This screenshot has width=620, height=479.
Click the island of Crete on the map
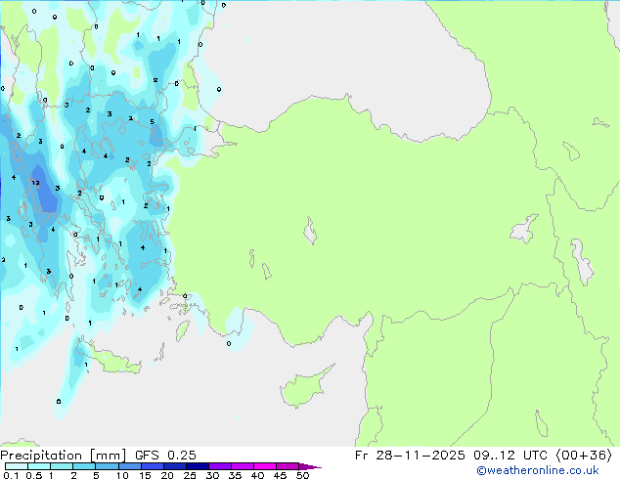[x=112, y=362]
